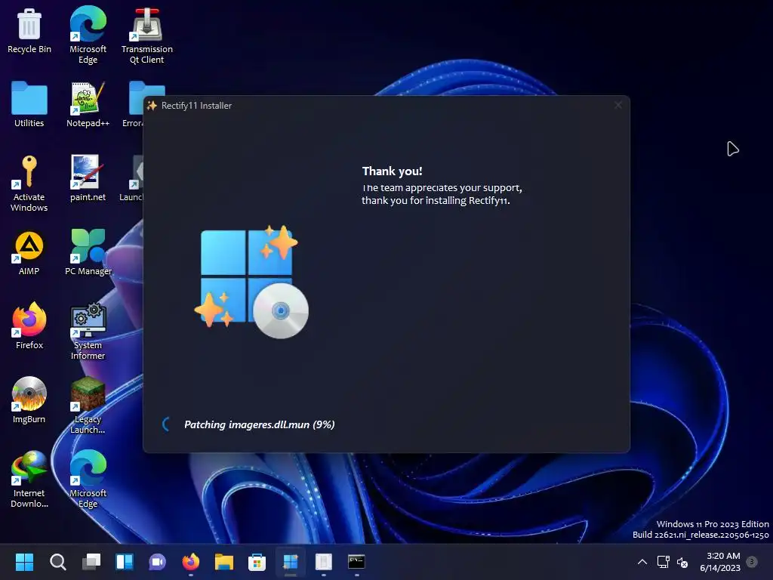Open Task View on the taskbar
This screenshot has width=773, height=580.
coord(91,561)
